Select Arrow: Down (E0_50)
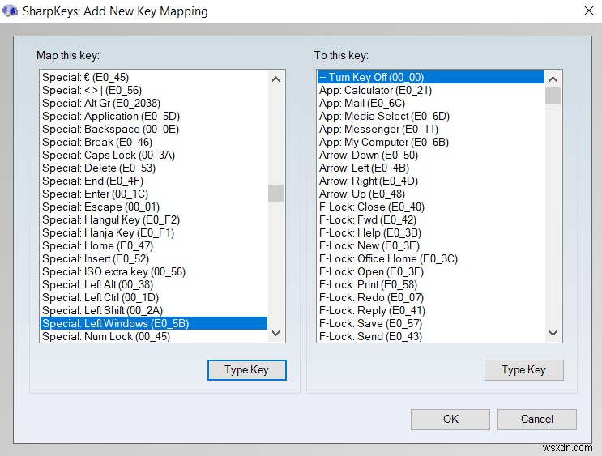 point(431,155)
